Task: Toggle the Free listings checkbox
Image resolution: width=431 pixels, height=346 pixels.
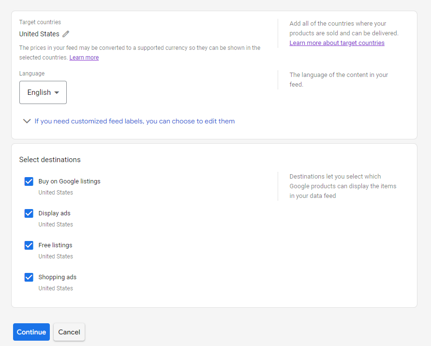Action: 29,245
